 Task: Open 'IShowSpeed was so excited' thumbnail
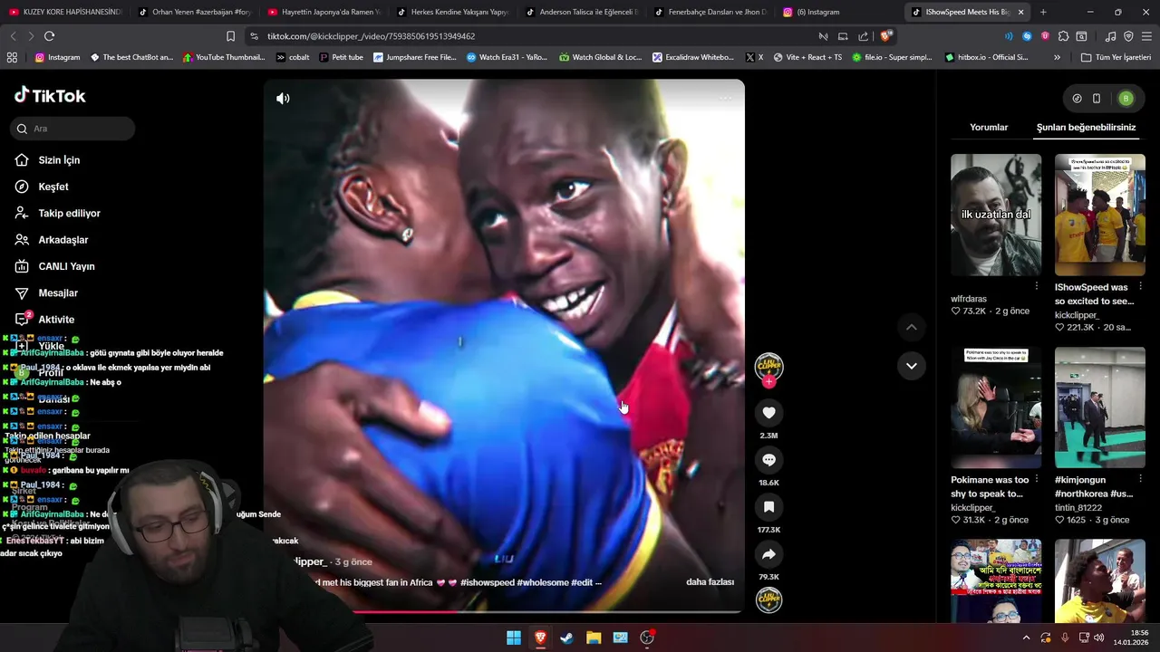point(1099,215)
